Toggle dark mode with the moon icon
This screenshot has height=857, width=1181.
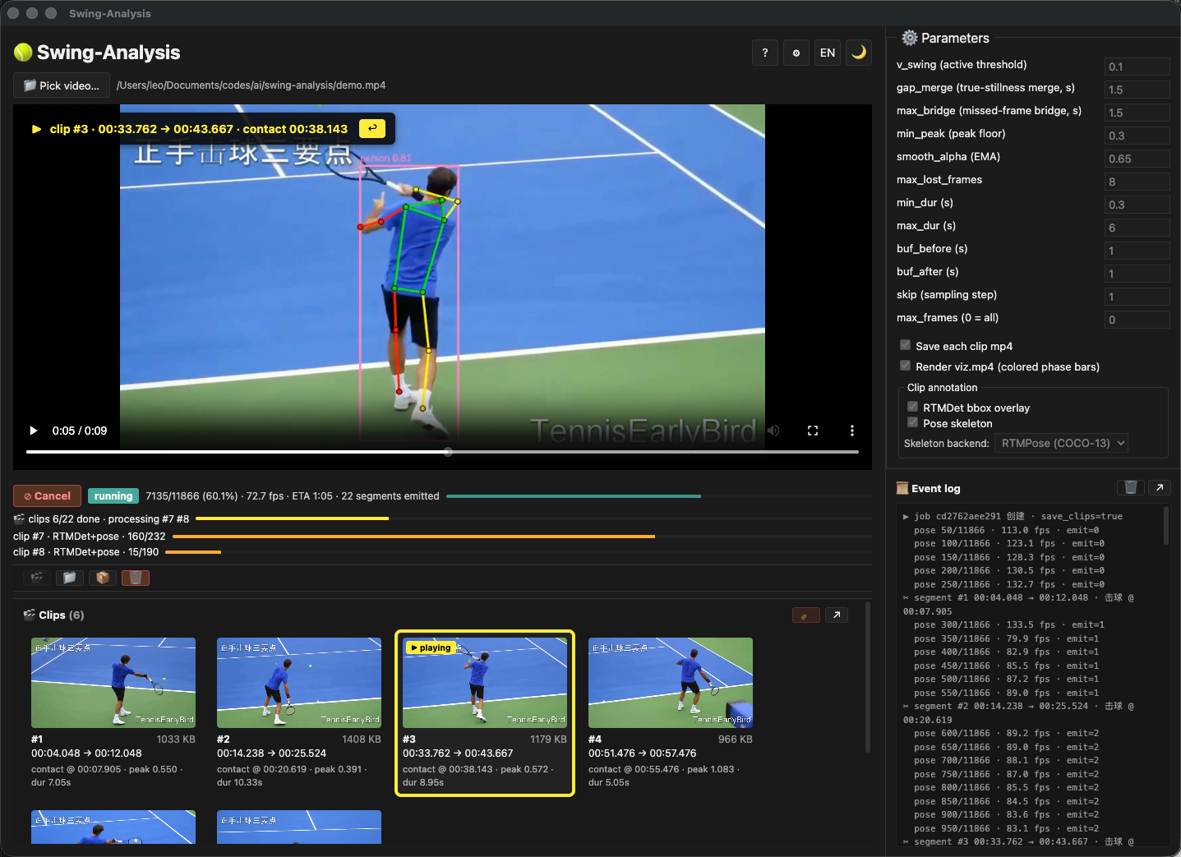pos(859,53)
